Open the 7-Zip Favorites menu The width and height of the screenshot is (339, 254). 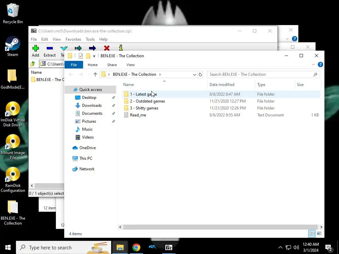point(73,39)
